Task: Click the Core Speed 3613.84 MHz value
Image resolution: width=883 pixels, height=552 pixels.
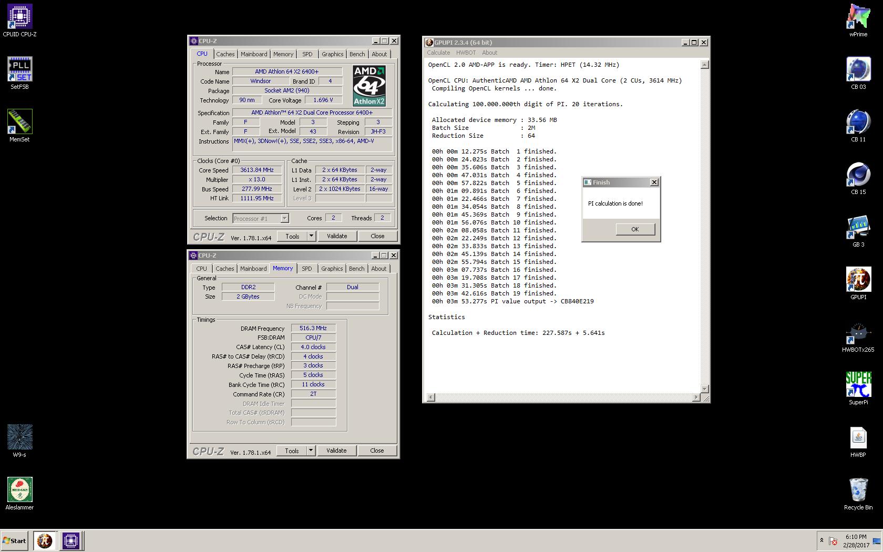Action: [x=258, y=170]
